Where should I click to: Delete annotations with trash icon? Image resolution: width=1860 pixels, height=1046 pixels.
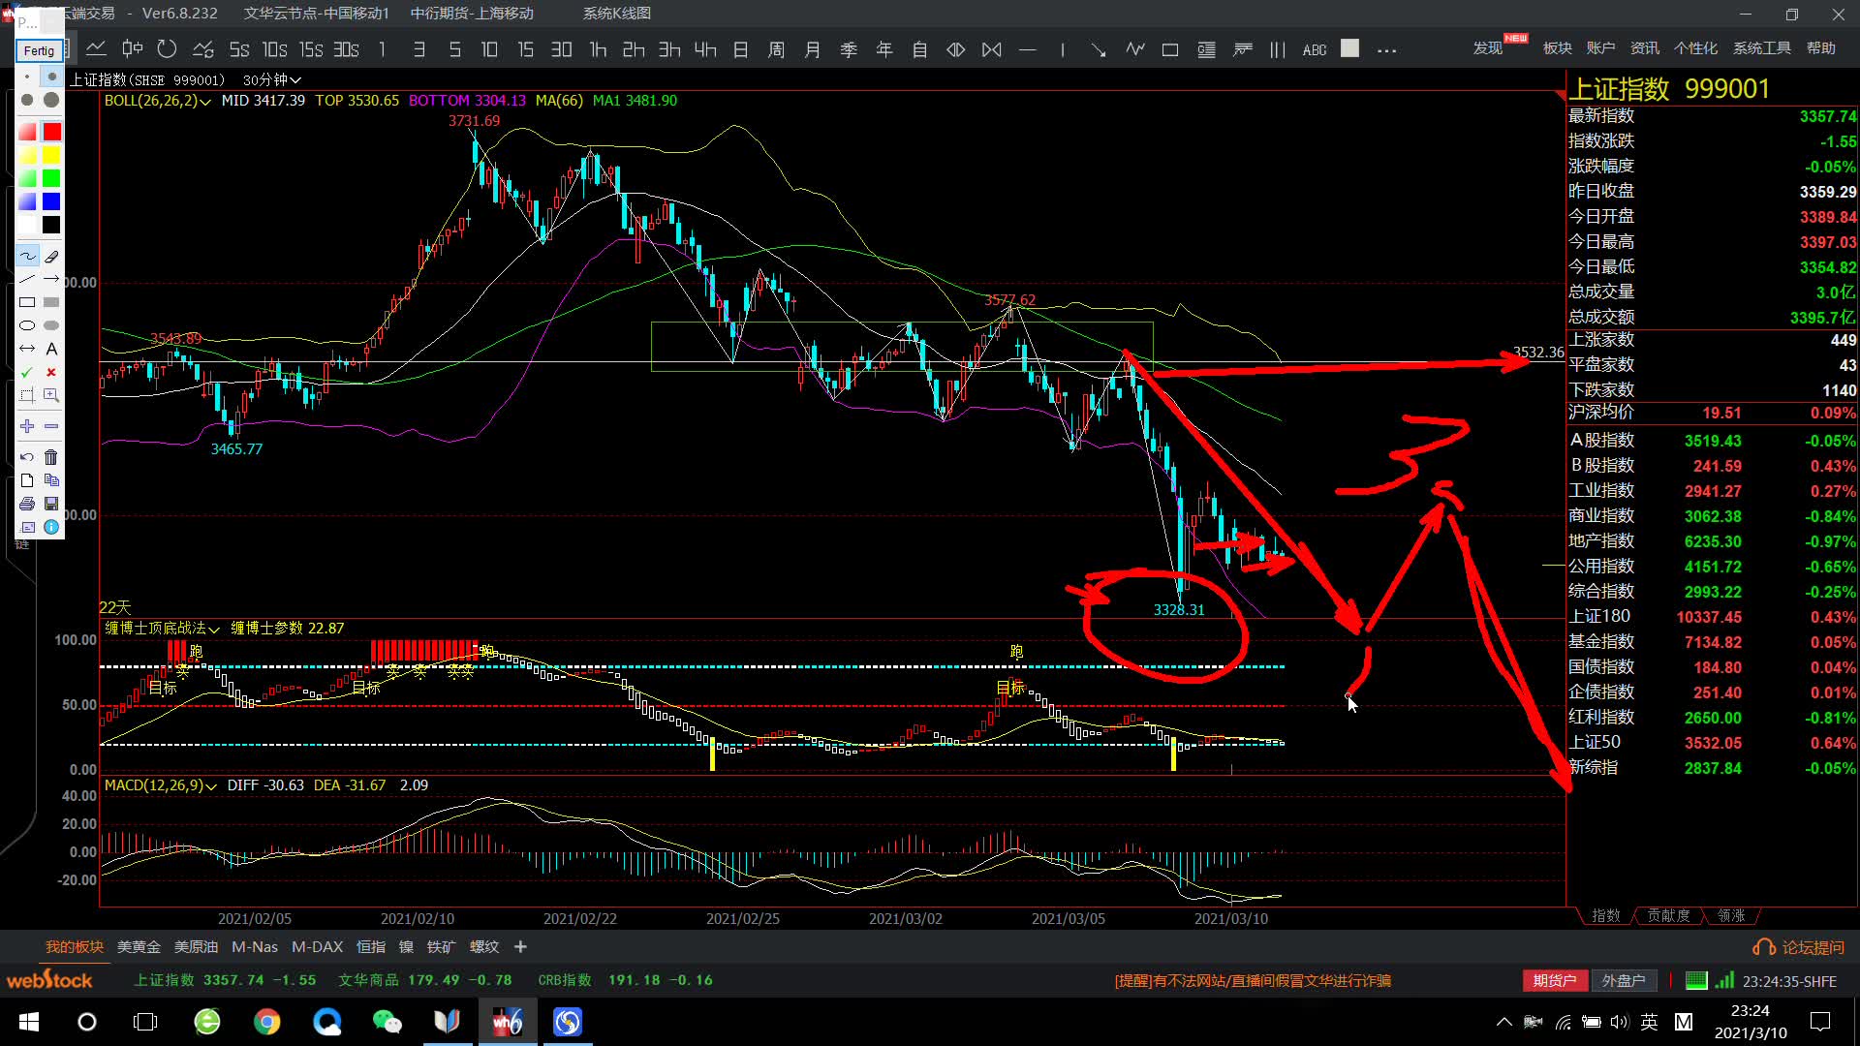pyautogui.click(x=51, y=457)
